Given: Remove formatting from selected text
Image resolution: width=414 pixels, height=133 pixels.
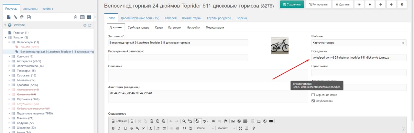Looking at the screenshot, I should pos(151,128).
